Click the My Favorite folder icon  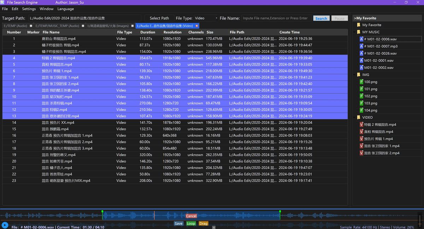pos(359,25)
